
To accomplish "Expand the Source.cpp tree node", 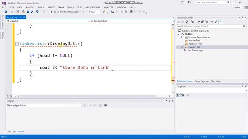I will tap(185, 51).
